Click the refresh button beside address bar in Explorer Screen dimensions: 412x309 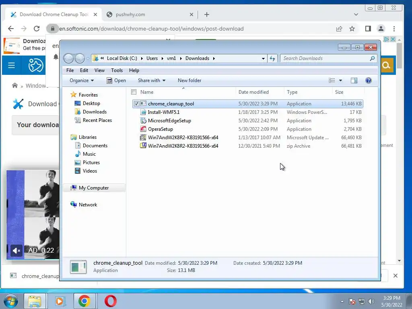point(272,58)
